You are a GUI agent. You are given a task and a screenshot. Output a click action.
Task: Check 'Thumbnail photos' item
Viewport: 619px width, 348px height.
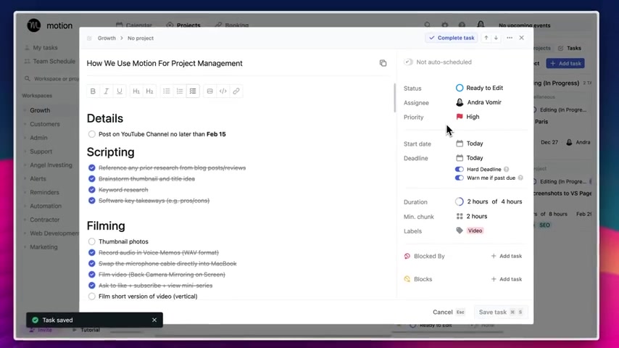(x=92, y=241)
